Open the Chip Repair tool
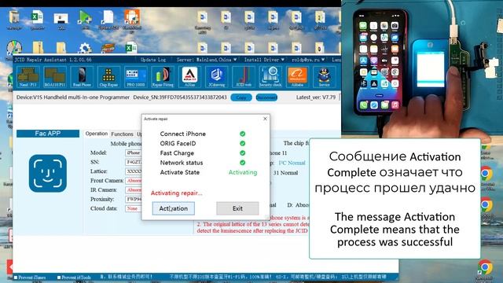Image resolution: width=503 pixels, height=283 pixels. pyautogui.click(x=108, y=77)
